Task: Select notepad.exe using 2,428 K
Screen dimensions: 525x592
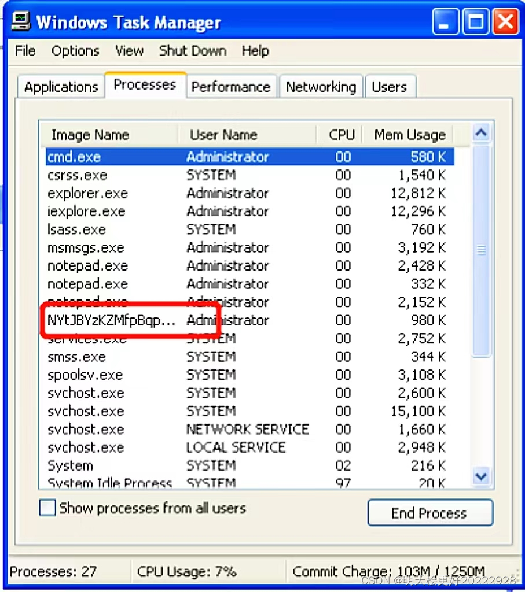Action: [x=250, y=266]
